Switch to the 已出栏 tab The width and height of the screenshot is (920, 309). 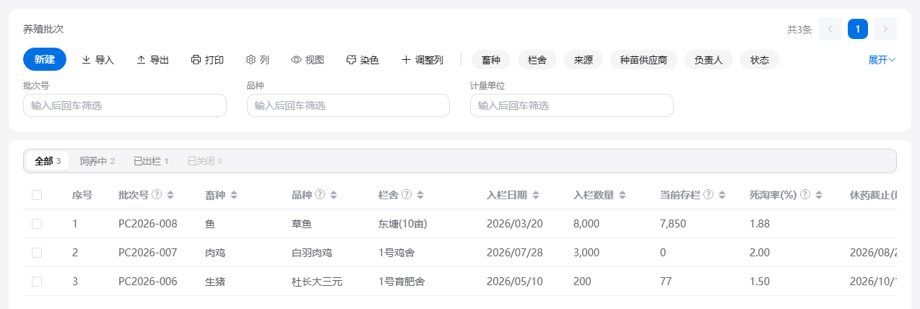pyautogui.click(x=151, y=161)
